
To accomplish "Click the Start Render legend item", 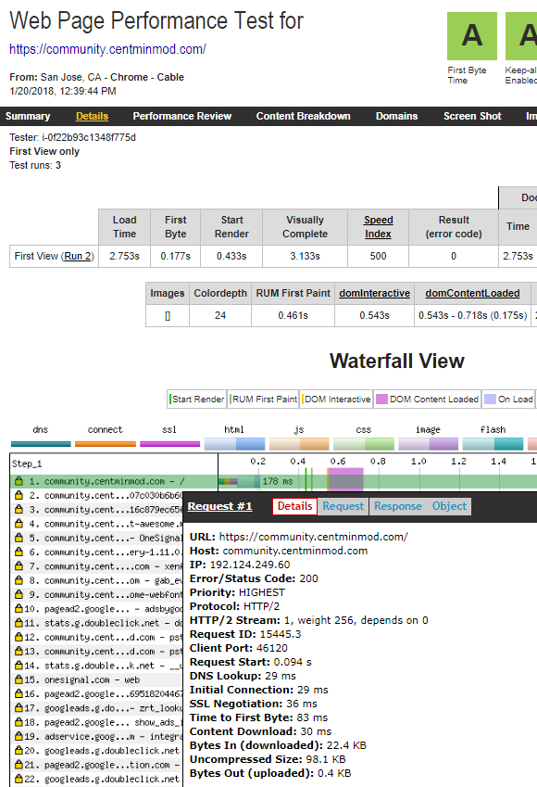I will click(197, 399).
